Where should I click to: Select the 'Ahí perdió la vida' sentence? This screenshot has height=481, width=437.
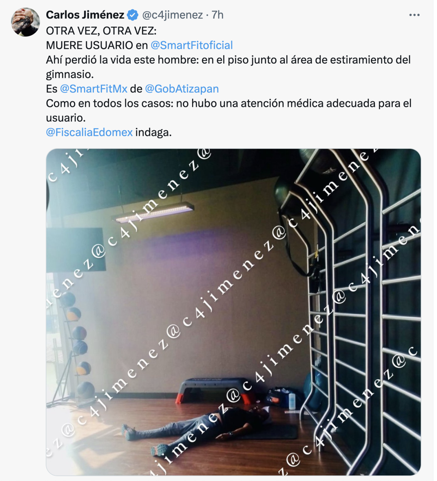tap(229, 67)
